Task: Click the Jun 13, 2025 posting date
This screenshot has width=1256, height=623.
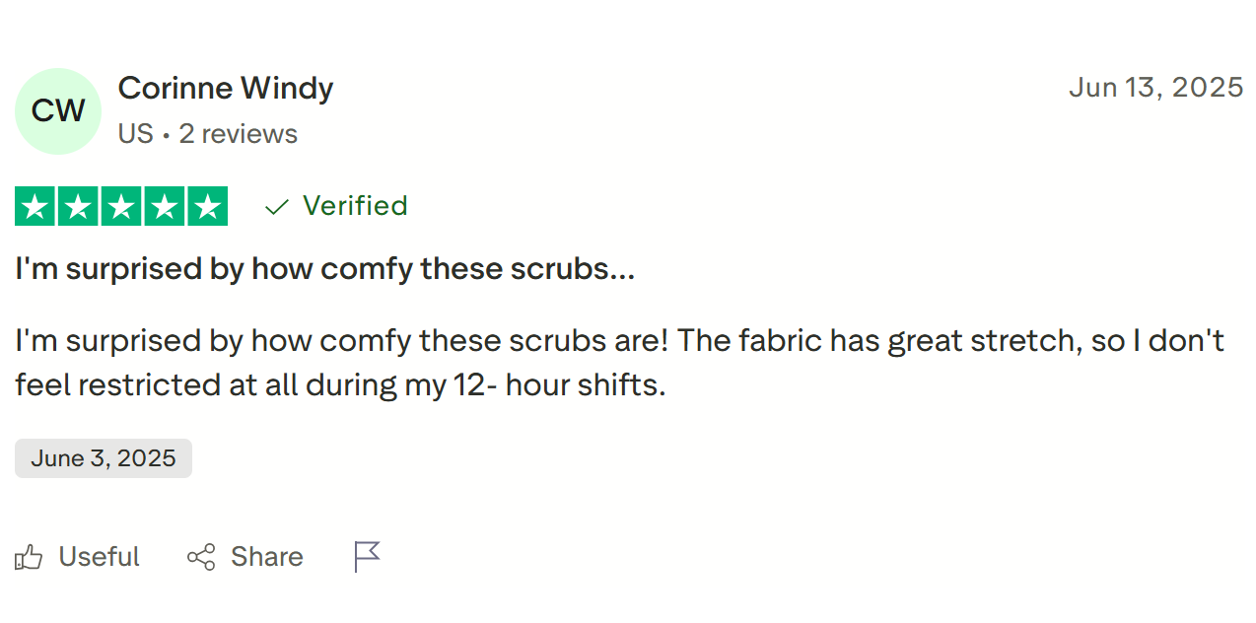Action: point(1155,88)
